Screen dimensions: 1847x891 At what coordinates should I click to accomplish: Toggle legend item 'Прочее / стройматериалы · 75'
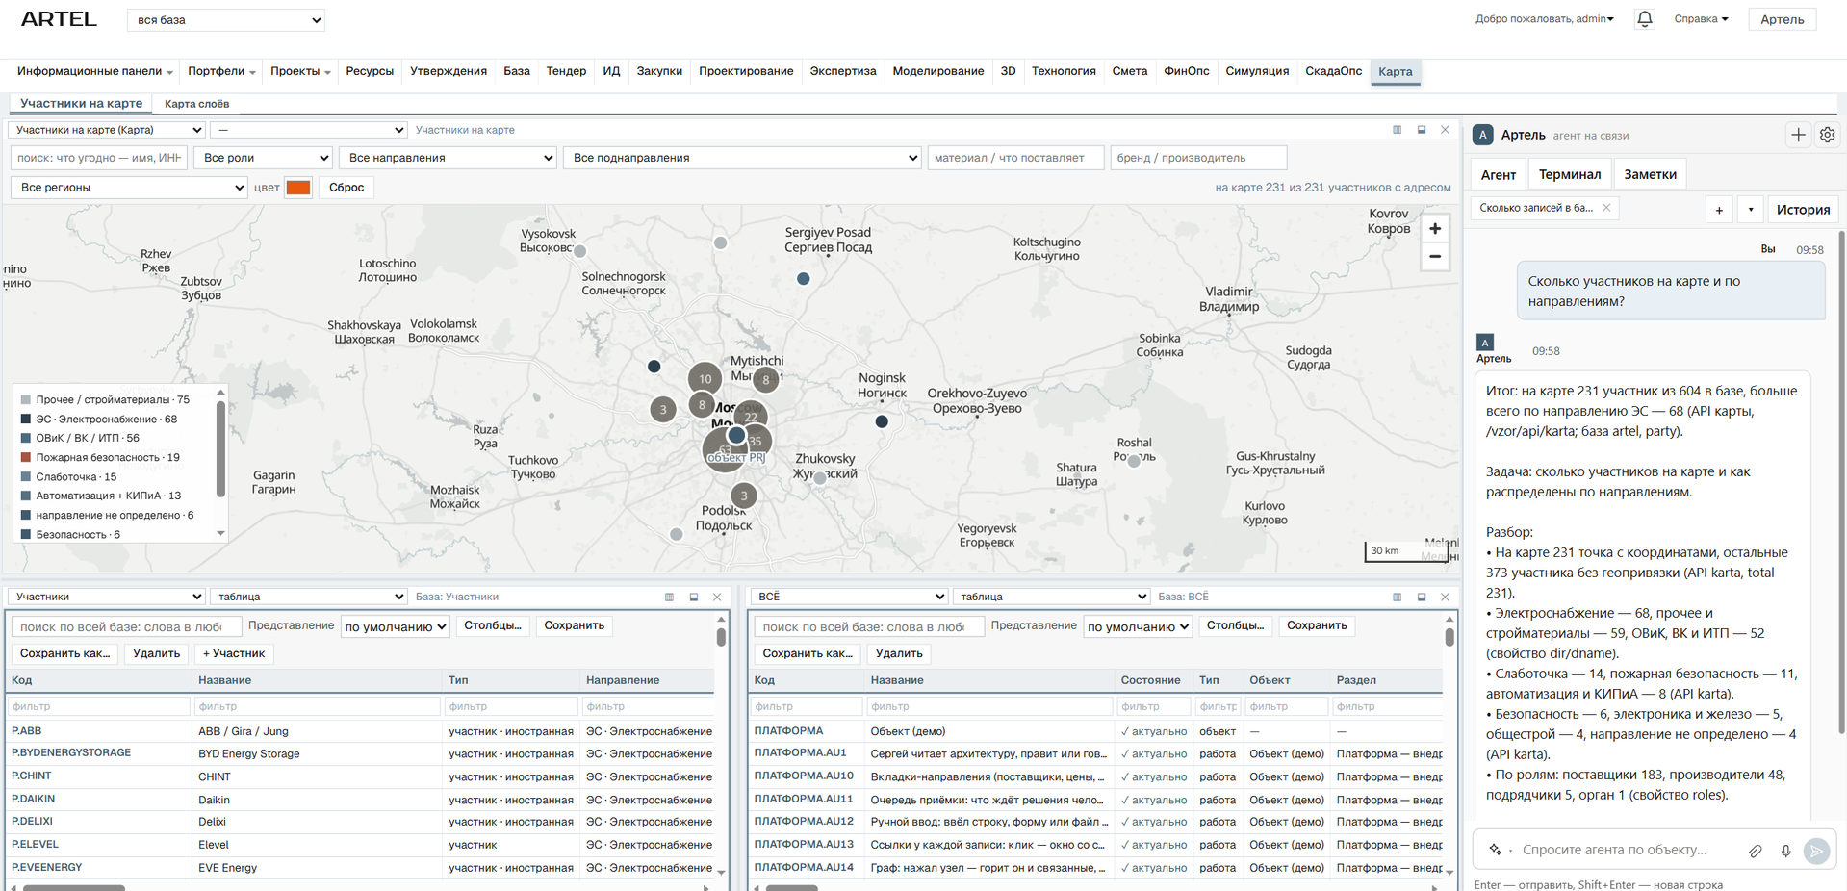[x=105, y=399]
